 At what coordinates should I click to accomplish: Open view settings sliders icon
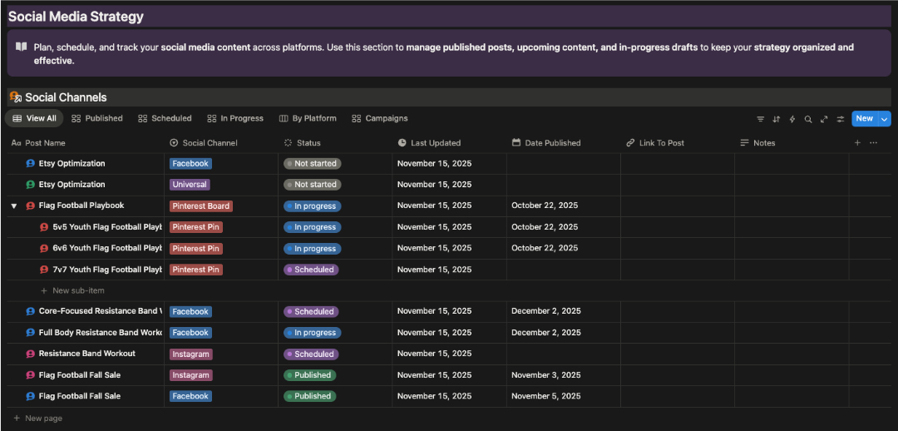coord(840,119)
